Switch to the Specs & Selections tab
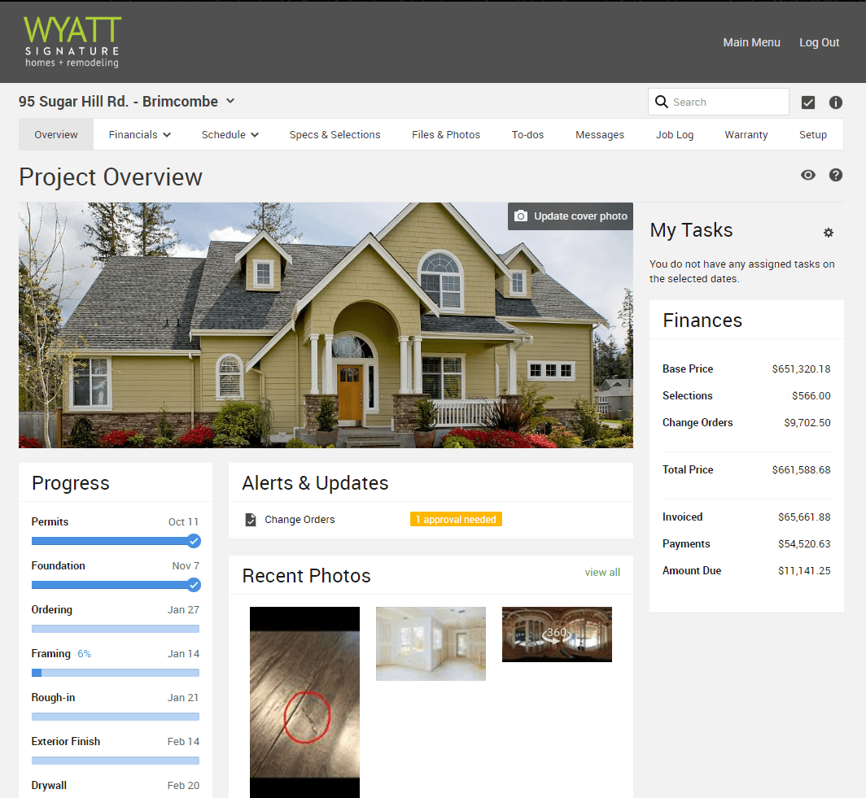 [x=335, y=134]
